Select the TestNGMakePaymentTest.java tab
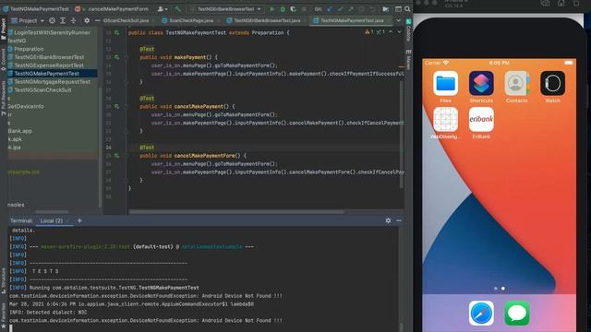This screenshot has width=591, height=332. [x=352, y=20]
